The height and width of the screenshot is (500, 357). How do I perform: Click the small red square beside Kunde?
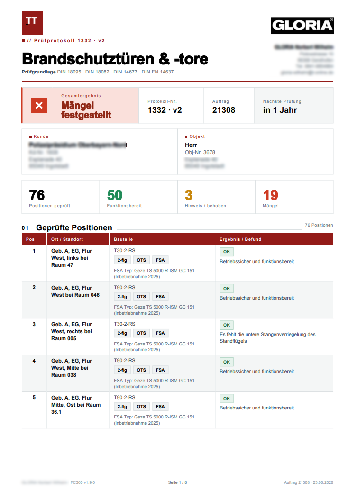(x=31, y=137)
